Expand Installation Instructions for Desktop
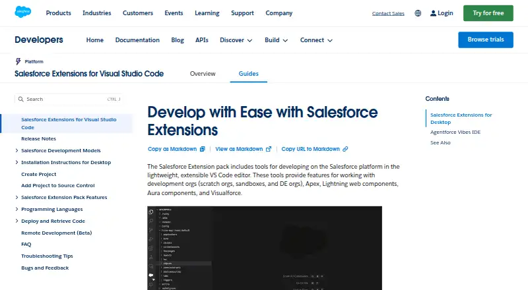 click(16, 162)
